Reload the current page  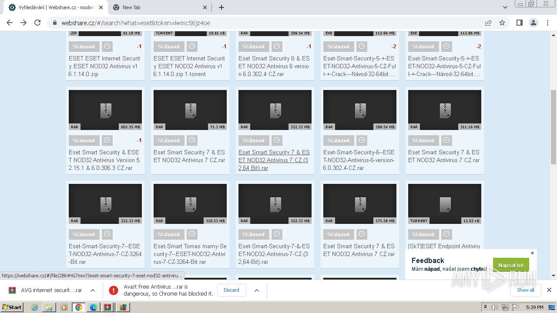37,23
